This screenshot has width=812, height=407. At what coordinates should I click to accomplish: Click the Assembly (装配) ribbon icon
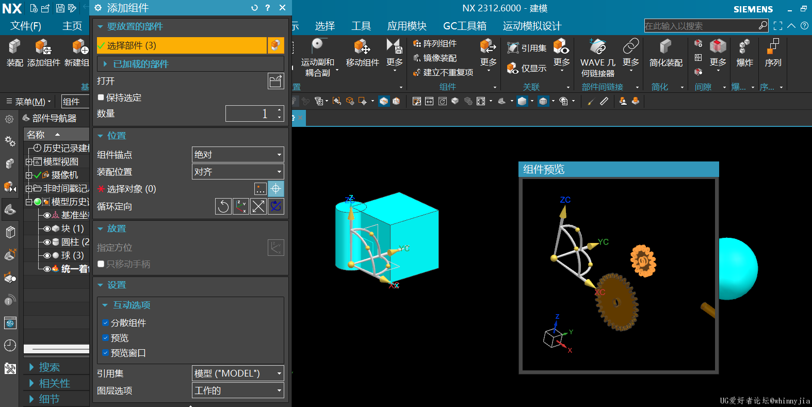[x=14, y=47]
